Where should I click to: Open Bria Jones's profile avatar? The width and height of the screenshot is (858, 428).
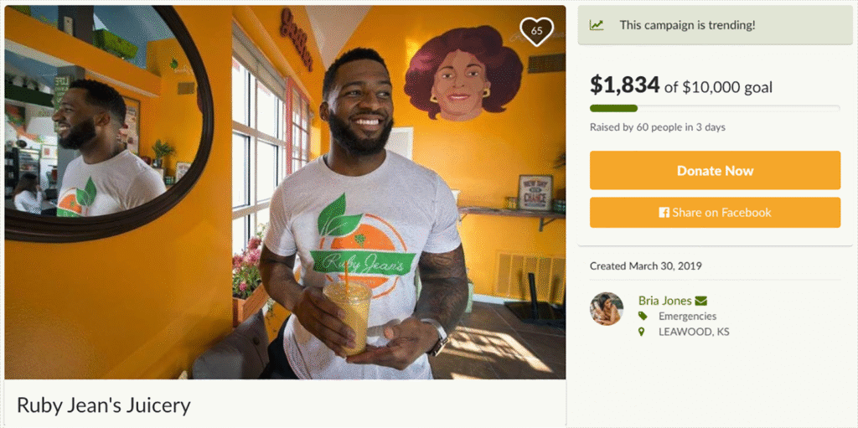(606, 309)
